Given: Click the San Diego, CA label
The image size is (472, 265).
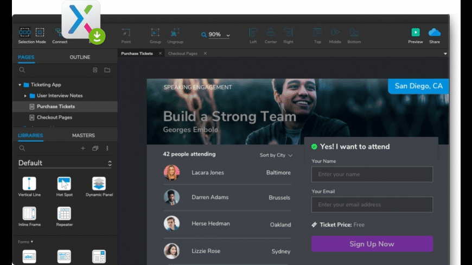Looking at the screenshot, I should pos(418,86).
